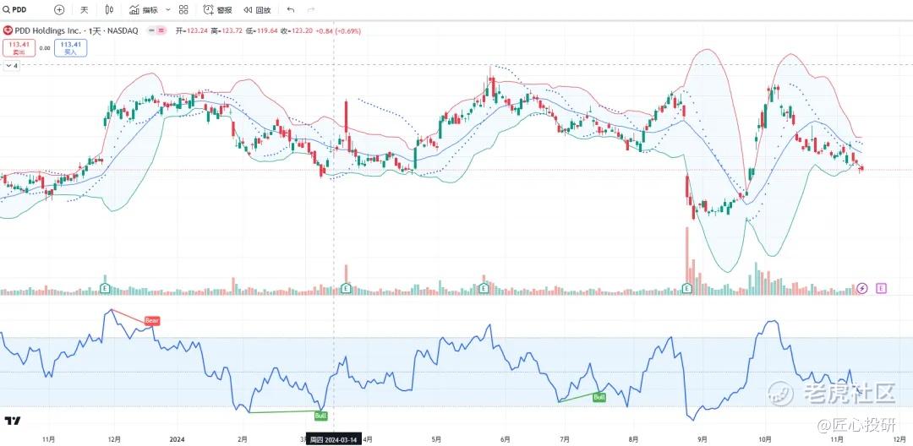Click the earnings E marker before 9月

[x=687, y=288]
